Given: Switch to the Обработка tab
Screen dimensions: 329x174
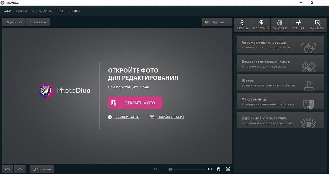Looking at the screenshot, I should tap(14, 22).
